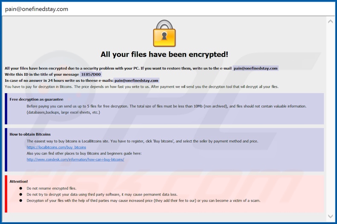Click the vertical scrollbar track
The image size is (337, 224).
(x=330, y=119)
